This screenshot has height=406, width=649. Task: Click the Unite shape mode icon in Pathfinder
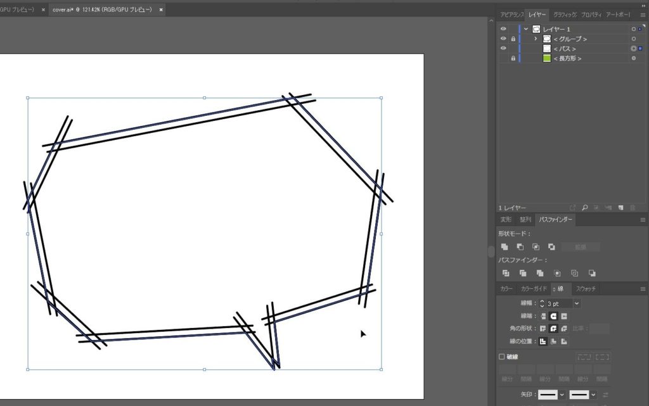pyautogui.click(x=504, y=246)
